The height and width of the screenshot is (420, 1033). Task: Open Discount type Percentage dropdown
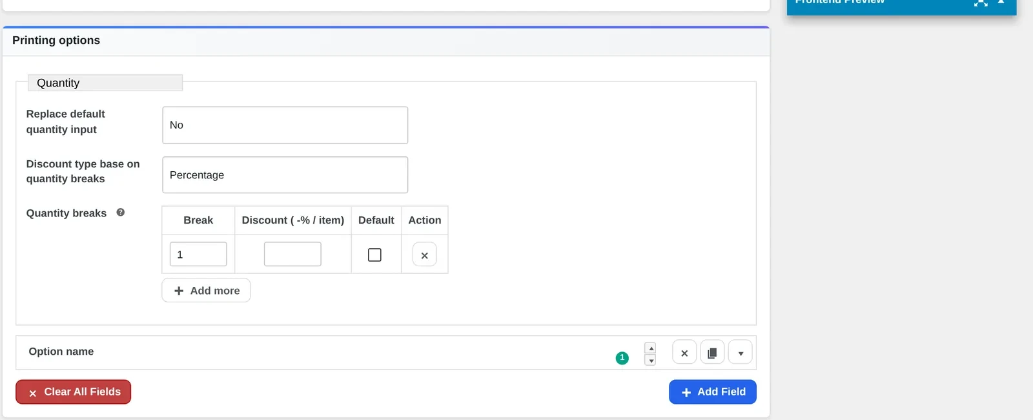(x=285, y=175)
